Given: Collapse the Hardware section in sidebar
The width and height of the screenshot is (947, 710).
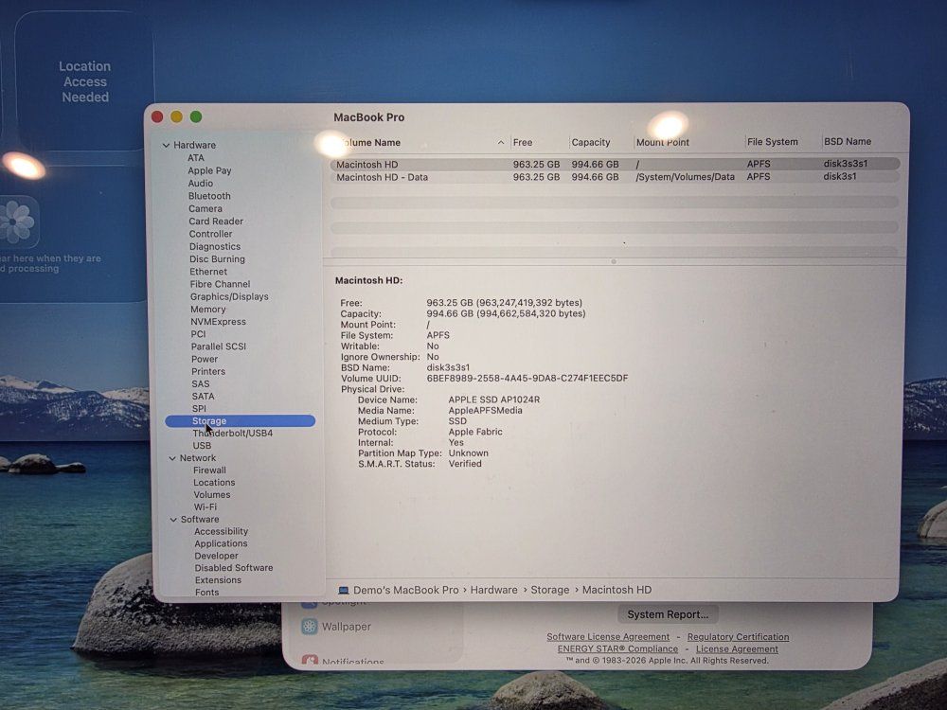Looking at the screenshot, I should click(x=167, y=146).
